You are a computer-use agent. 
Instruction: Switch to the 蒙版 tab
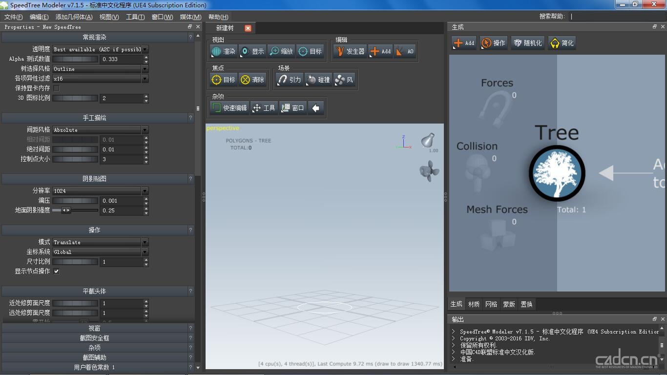point(509,304)
